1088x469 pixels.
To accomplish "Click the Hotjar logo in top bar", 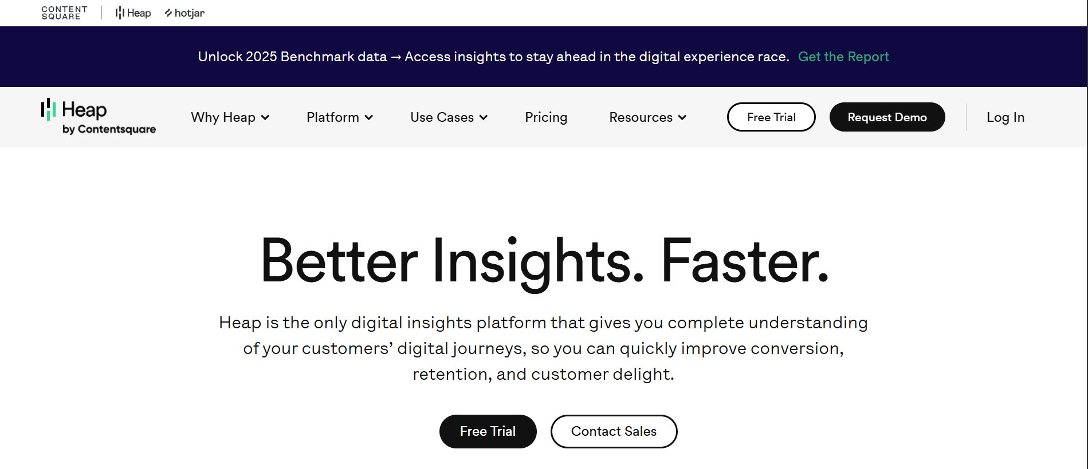I will [x=184, y=13].
